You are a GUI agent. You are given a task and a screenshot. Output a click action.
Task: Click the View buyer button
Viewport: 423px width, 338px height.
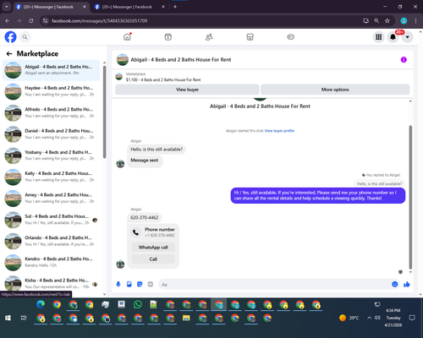187,90
